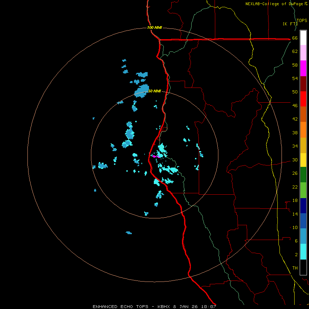Pick the white swatch in the color scale
Viewport: 309px width, 309px height.
pos(303,38)
